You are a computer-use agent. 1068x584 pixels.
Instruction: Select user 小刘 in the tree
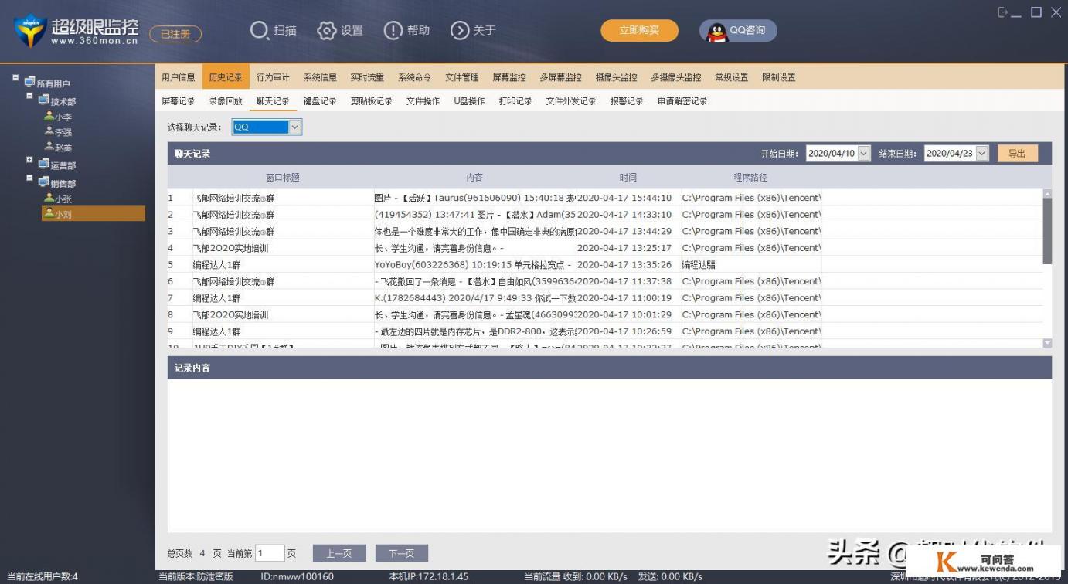[x=94, y=214]
